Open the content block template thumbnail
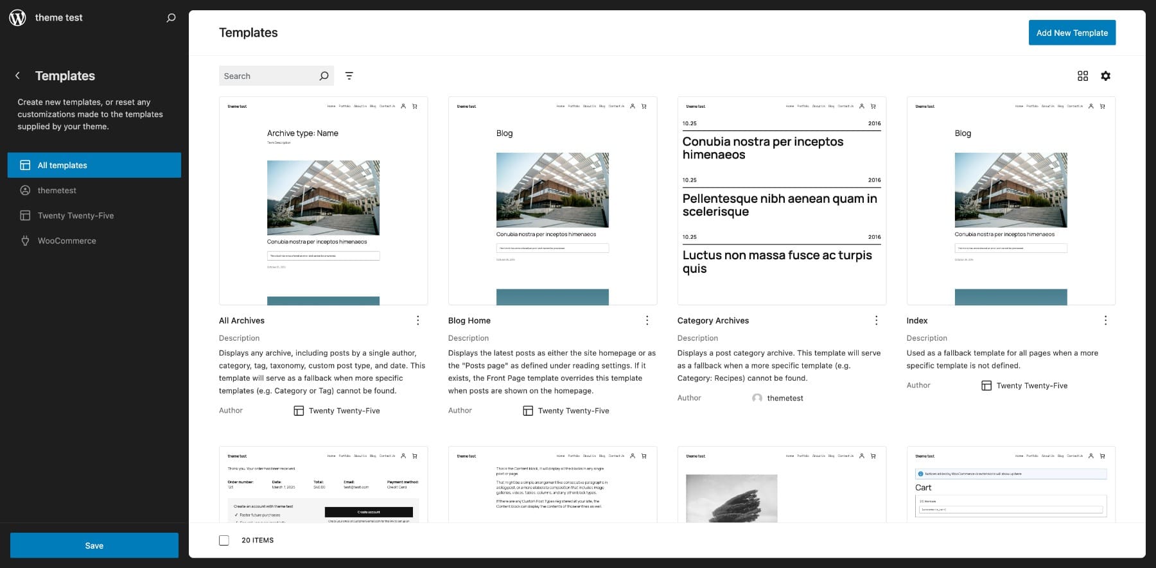Screen dimensions: 1156x568 552,485
